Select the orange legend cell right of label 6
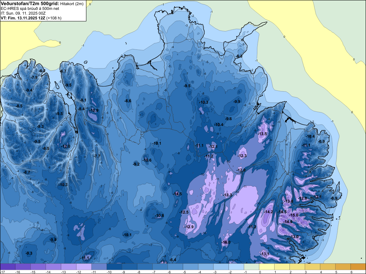Screen dimensions: 366x274 tap(358, 267)
